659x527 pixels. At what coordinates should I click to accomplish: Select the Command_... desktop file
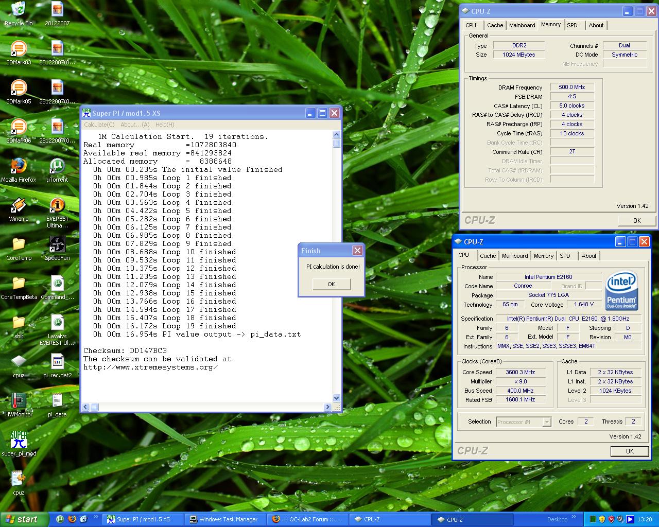coord(57,287)
